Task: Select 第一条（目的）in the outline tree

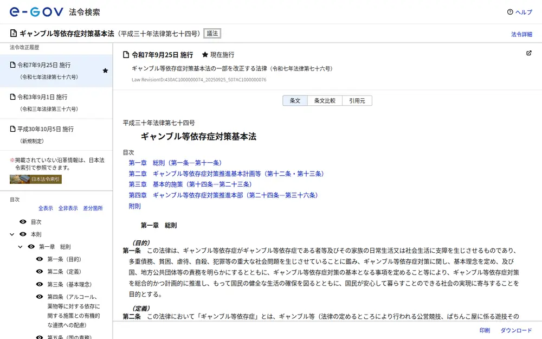Action: (x=64, y=259)
